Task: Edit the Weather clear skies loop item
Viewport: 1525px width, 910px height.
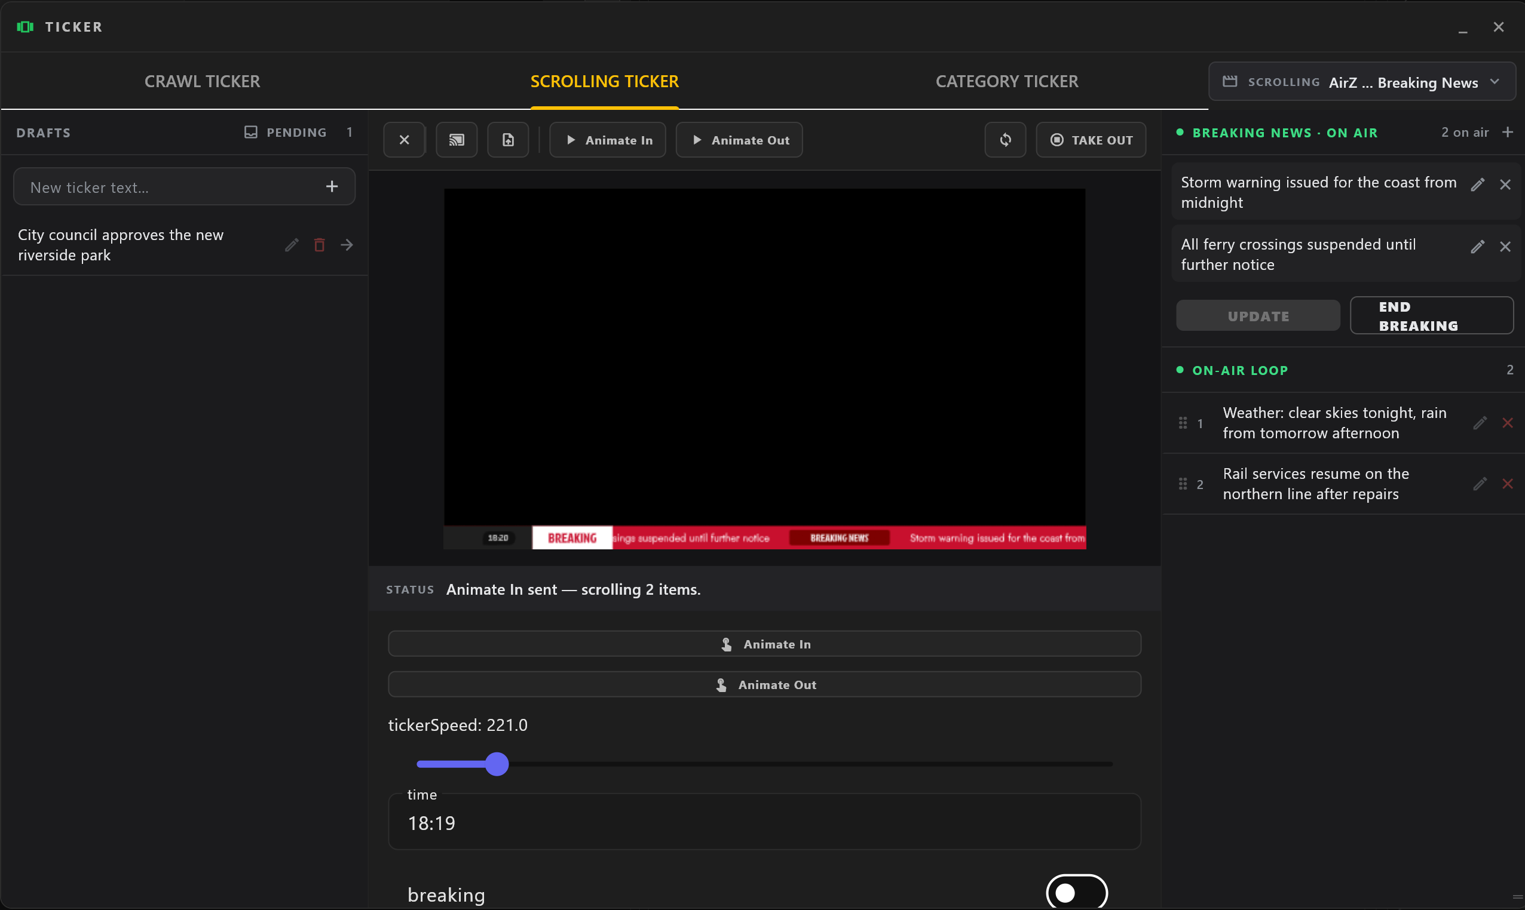Action: (x=1480, y=423)
